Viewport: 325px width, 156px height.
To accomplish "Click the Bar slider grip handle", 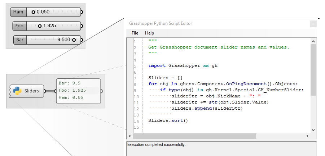I will click(74, 40).
